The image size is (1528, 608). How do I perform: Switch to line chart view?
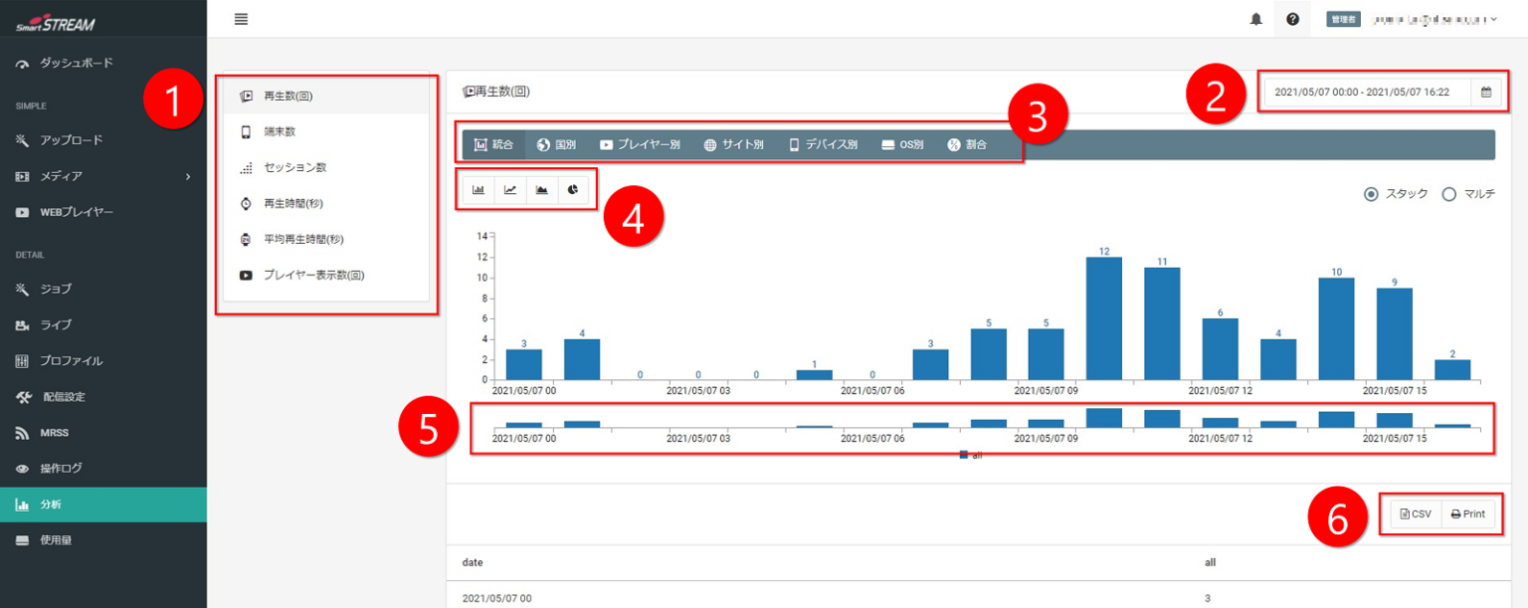point(510,189)
